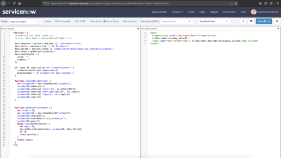281x158 pixels.
Task: Place cursor on line 38 'if (' code
Action: pos(23,132)
